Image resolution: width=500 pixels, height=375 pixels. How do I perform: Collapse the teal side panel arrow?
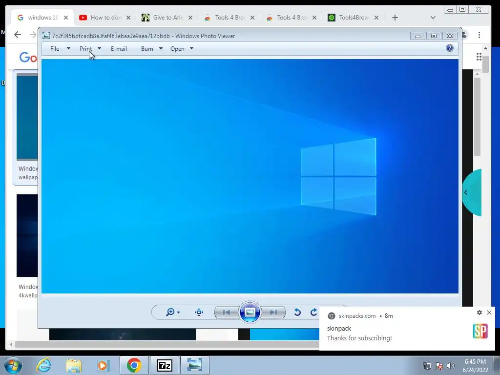466,192
